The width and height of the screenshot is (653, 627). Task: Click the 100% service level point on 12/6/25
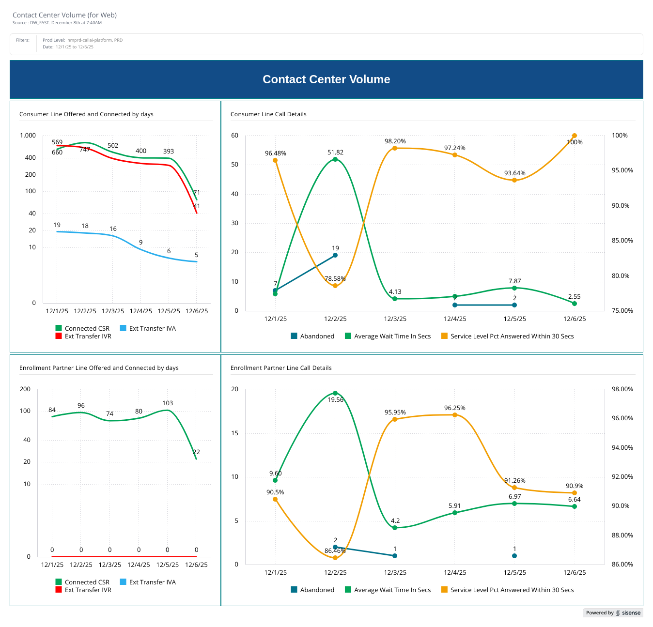pos(574,136)
